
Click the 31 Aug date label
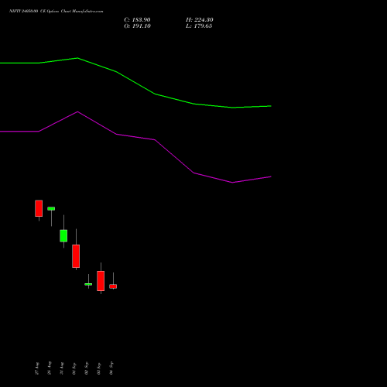[62, 368]
